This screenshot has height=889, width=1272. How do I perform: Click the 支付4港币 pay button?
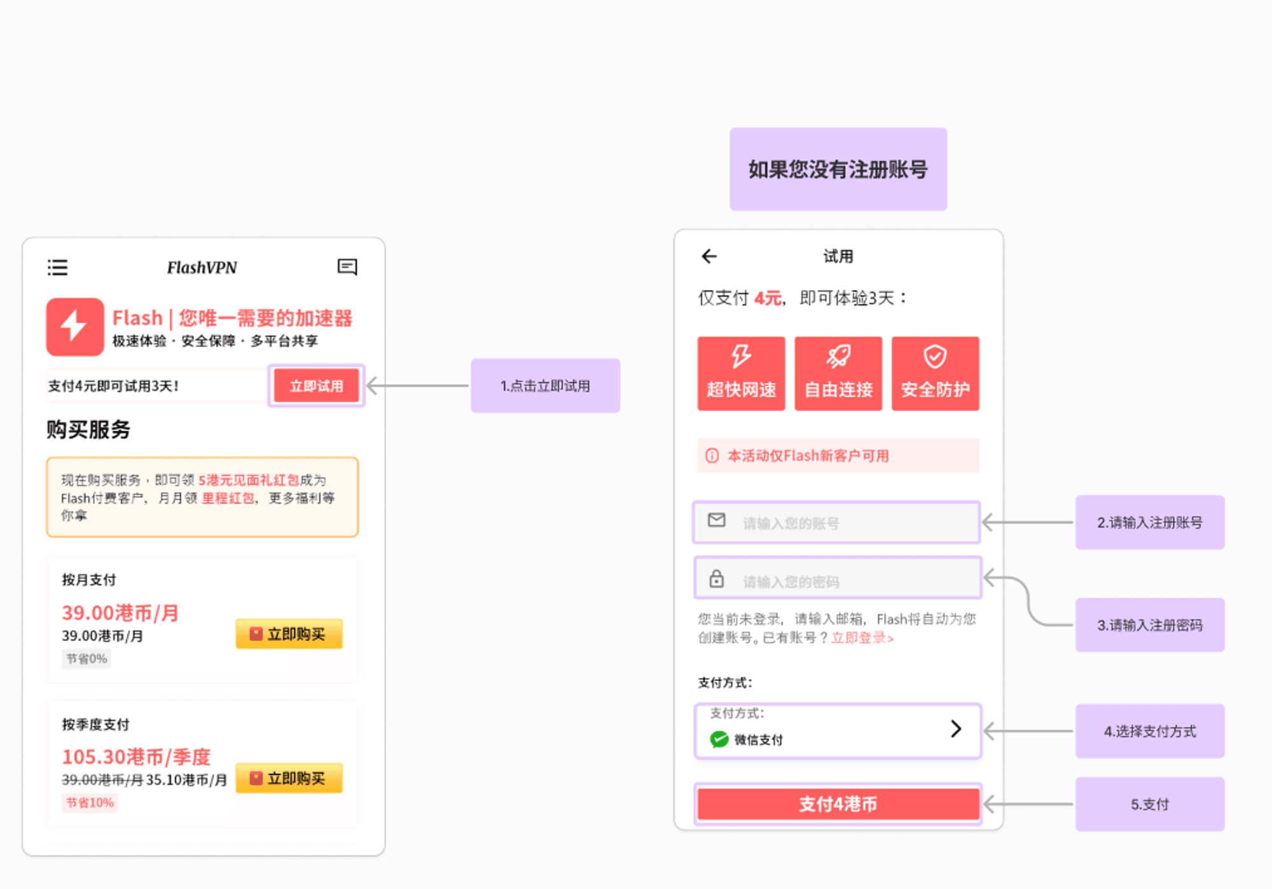point(838,804)
